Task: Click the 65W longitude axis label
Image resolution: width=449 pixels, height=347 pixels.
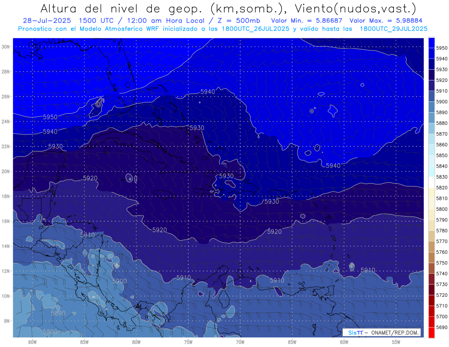Action: 292,343
